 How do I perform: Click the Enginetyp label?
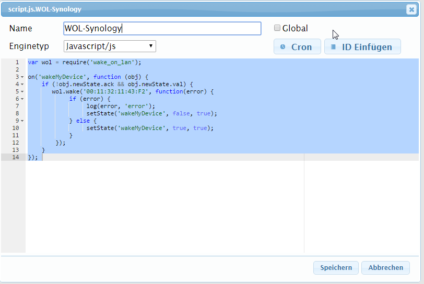(x=29, y=46)
